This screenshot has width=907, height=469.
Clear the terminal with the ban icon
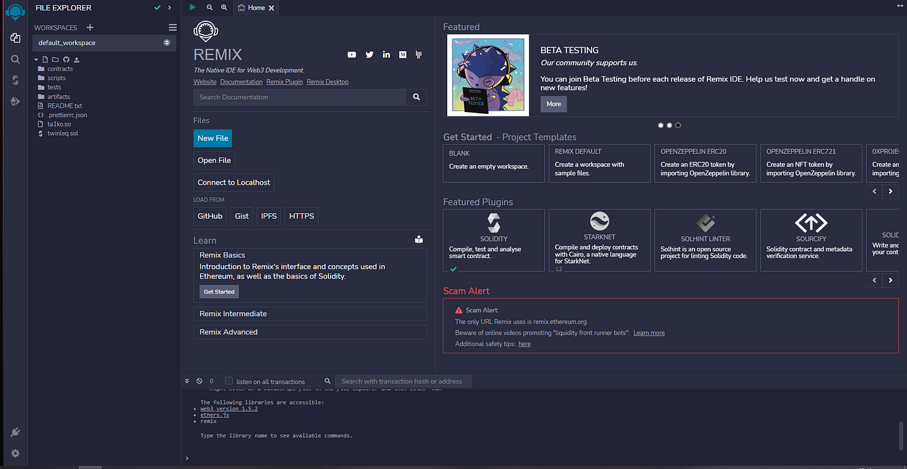200,381
